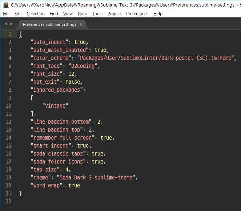Click the "word_wrap" key
The width and height of the screenshot is (241, 211).
tap(47, 186)
